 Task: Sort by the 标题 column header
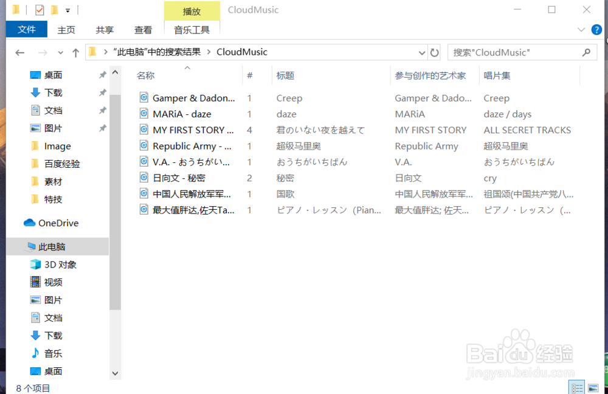click(285, 75)
